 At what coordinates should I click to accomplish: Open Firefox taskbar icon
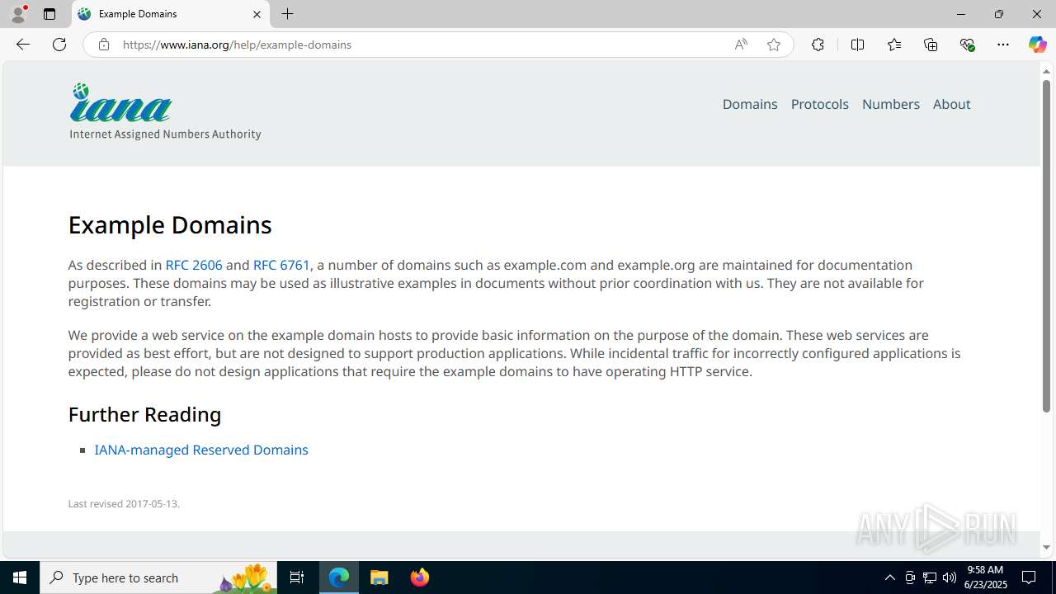tap(420, 577)
